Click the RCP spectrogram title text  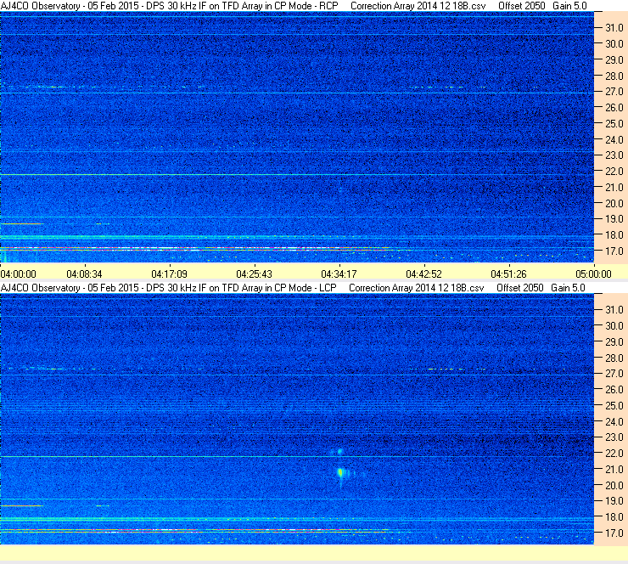170,6
